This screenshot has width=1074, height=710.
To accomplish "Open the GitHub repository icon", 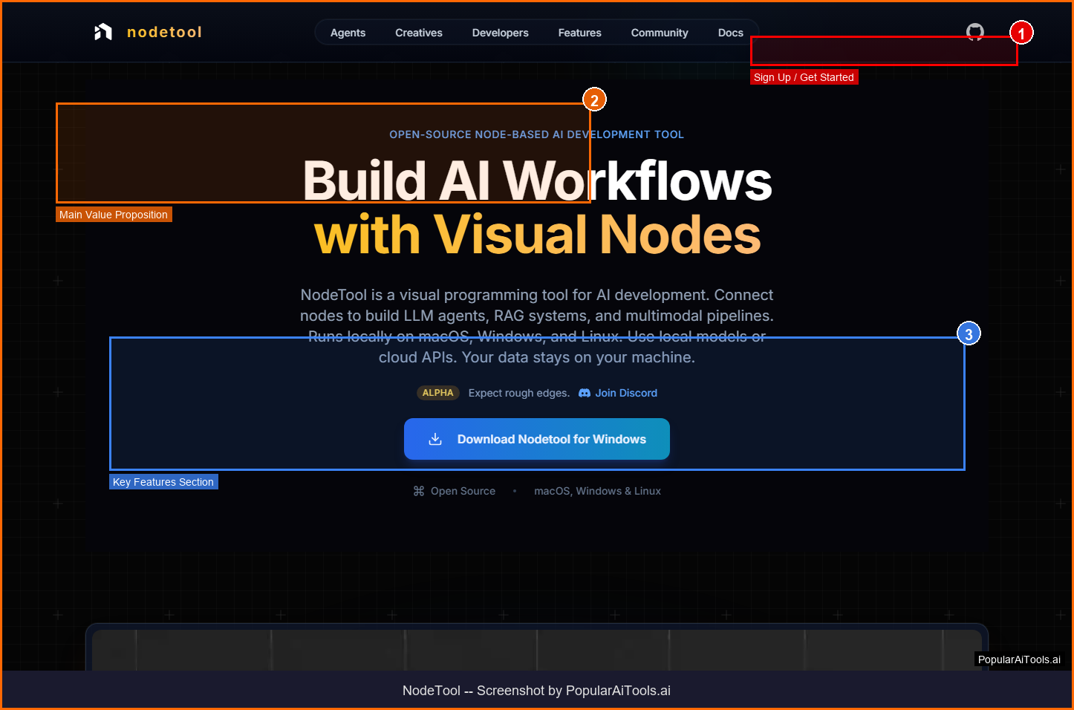I will 974,31.
